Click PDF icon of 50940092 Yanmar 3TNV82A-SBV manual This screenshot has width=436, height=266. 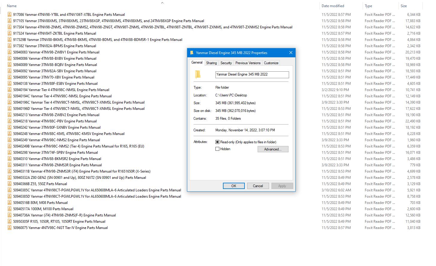click(10, 71)
